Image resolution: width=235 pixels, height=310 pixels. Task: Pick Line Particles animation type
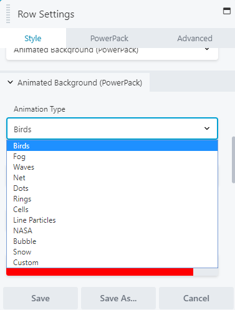(x=112, y=220)
